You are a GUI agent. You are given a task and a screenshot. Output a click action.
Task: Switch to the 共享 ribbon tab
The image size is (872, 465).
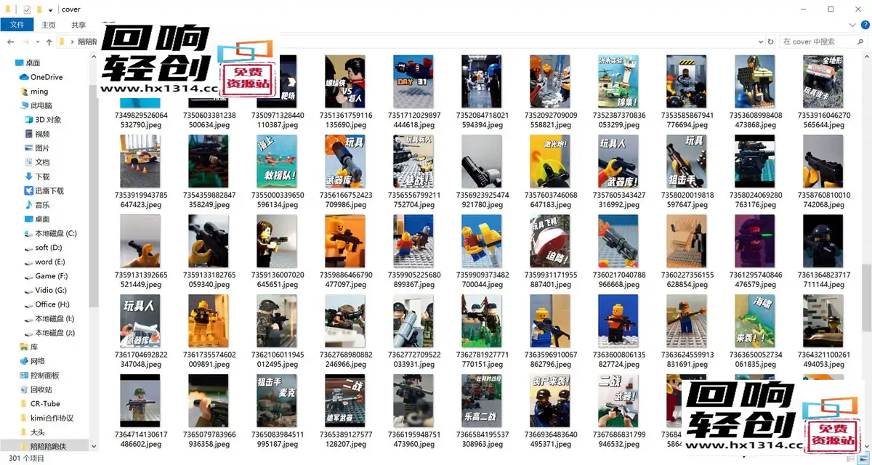click(78, 25)
